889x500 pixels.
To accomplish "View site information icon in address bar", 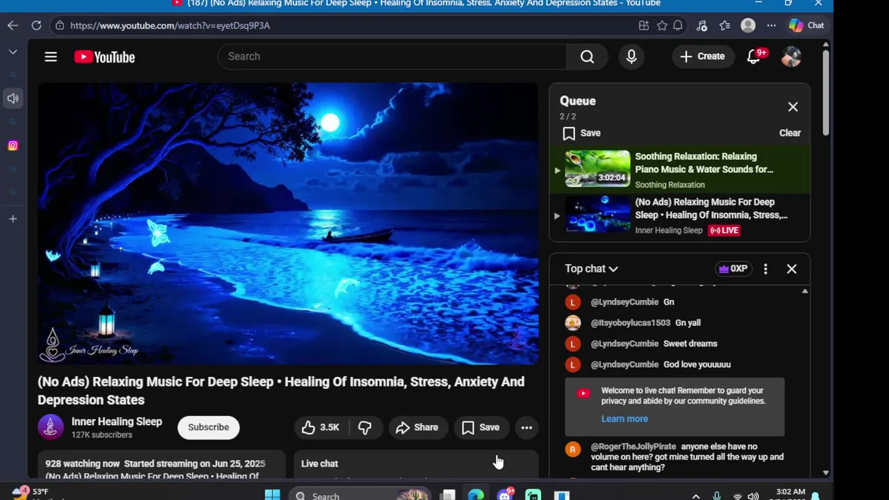I will pyautogui.click(x=60, y=26).
